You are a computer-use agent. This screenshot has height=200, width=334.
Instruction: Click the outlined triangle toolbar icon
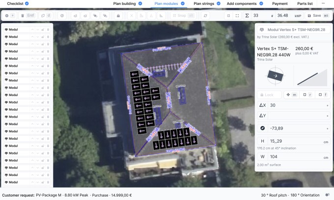click(x=151, y=16)
